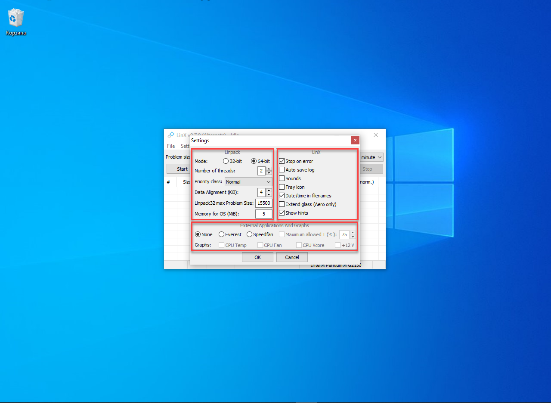Image resolution: width=551 pixels, height=403 pixels.
Task: Select the 64-bit mode radio button
Action: [260, 161]
